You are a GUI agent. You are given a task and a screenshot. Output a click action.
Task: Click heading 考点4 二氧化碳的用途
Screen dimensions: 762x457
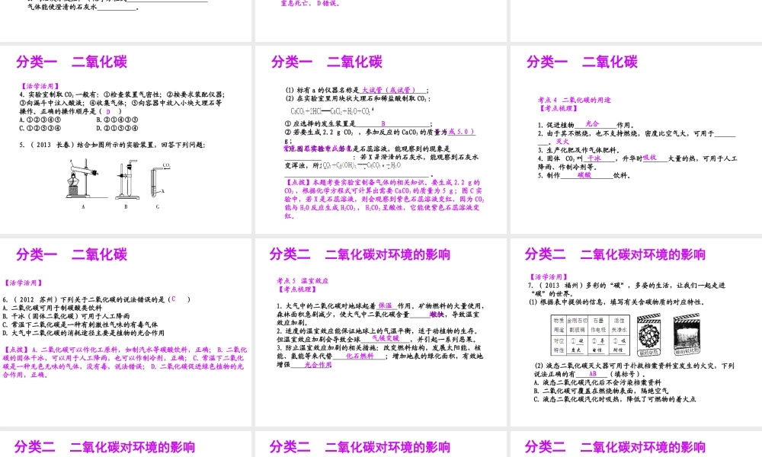pos(574,100)
